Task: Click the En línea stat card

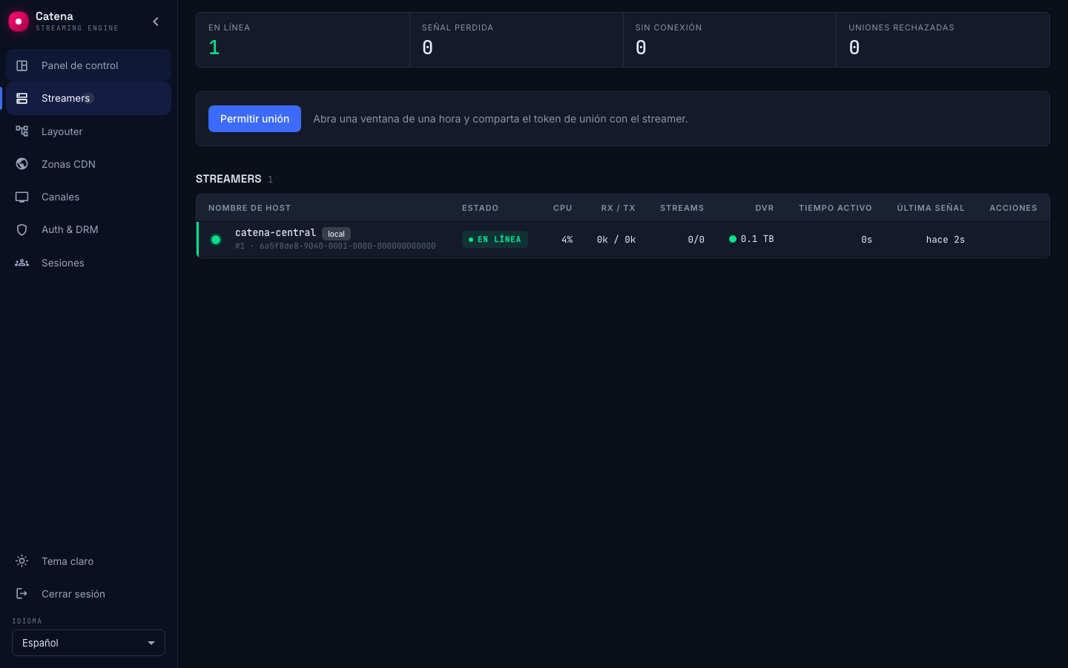Action: click(303, 40)
